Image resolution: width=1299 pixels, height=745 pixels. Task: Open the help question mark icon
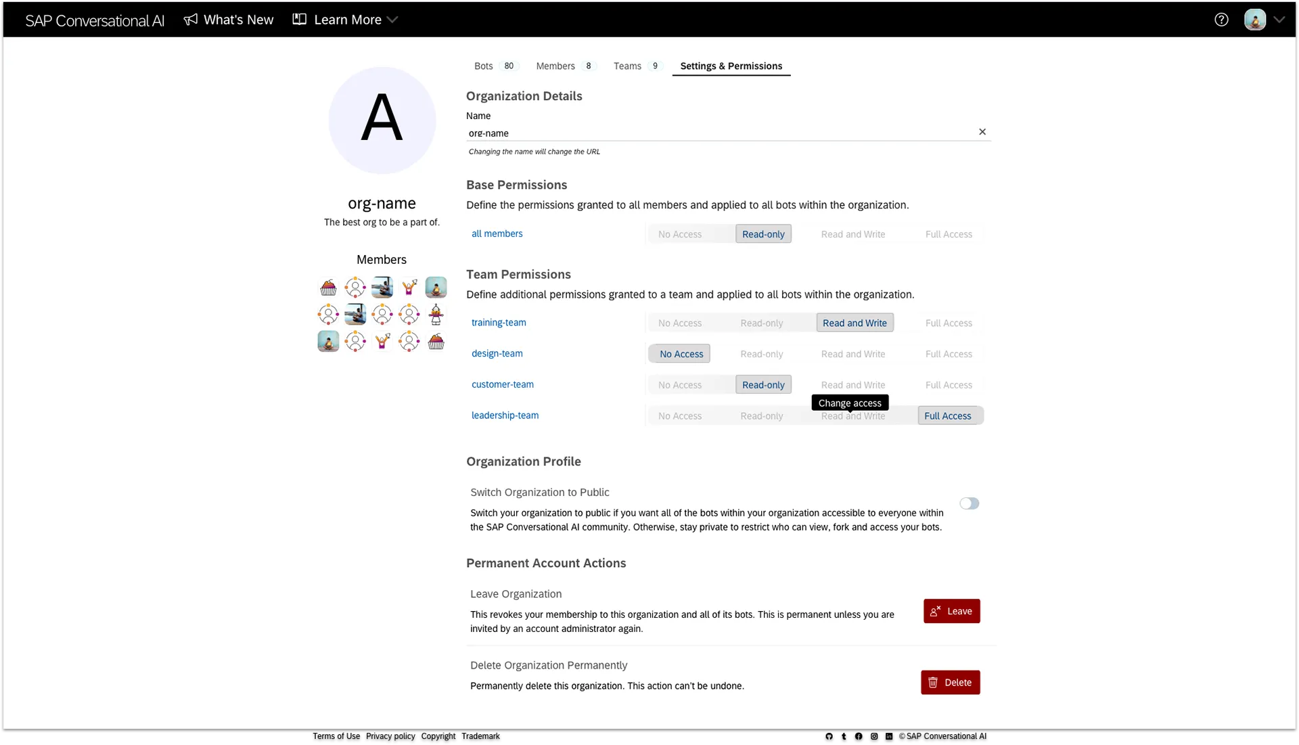click(x=1221, y=20)
